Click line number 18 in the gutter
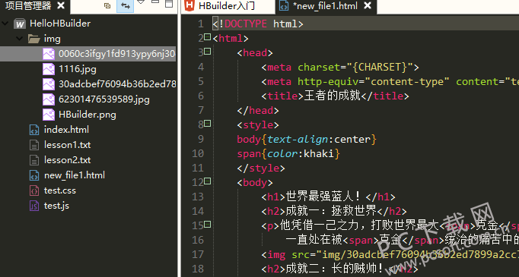 pos(198,269)
